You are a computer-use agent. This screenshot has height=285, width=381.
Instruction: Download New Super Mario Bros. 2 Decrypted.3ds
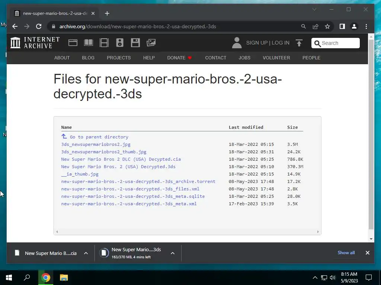coord(118,167)
